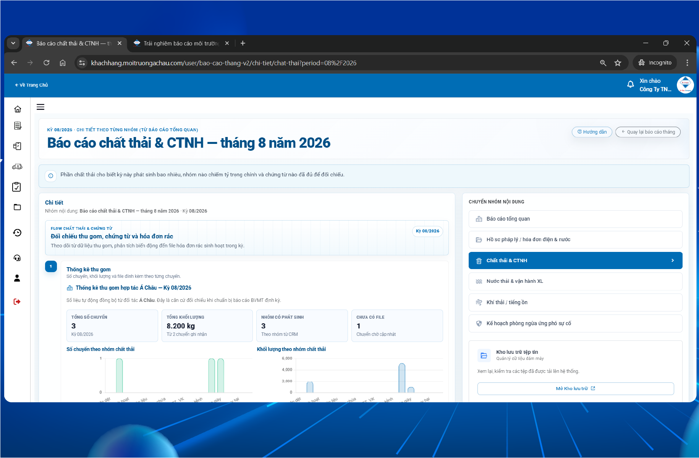Click the browser forward arrow
The image size is (699, 458).
(30, 63)
